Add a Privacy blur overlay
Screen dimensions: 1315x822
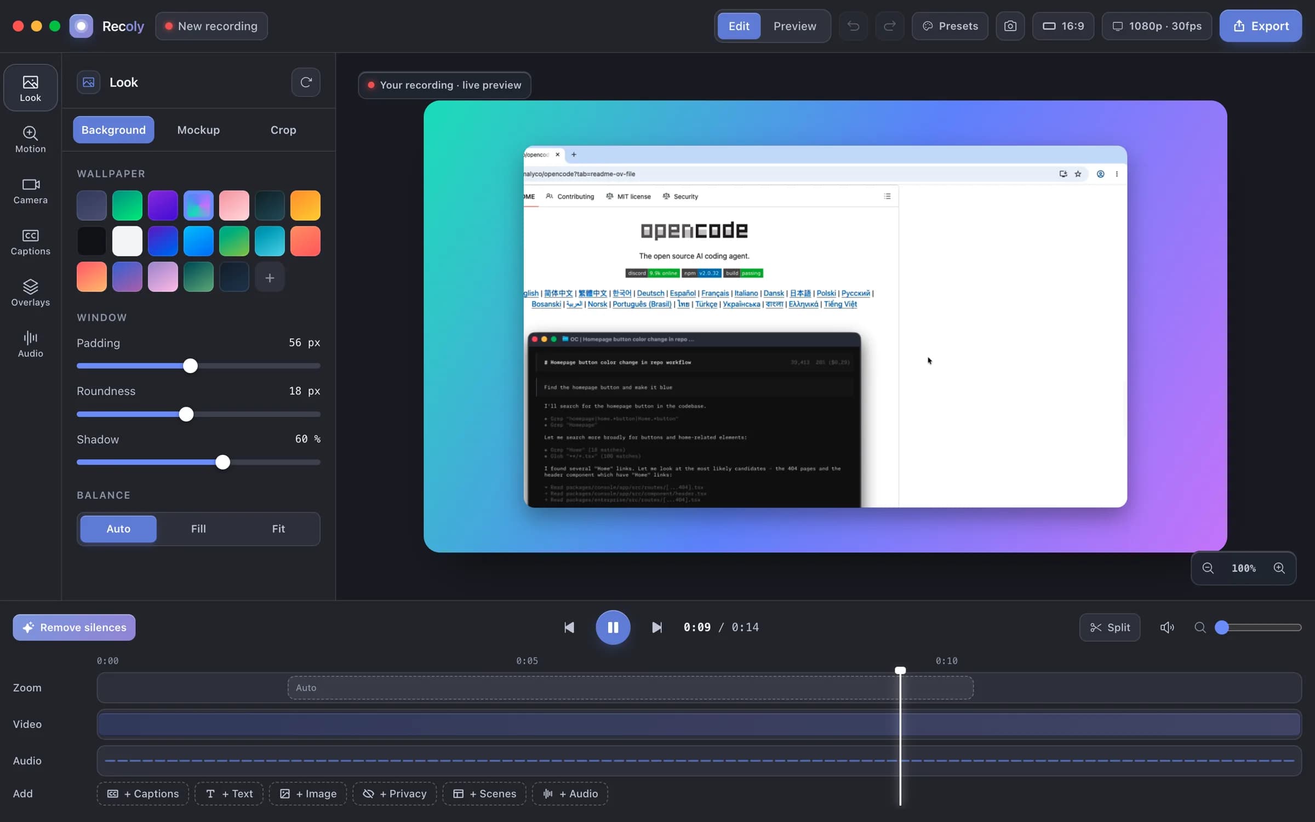[x=395, y=794]
